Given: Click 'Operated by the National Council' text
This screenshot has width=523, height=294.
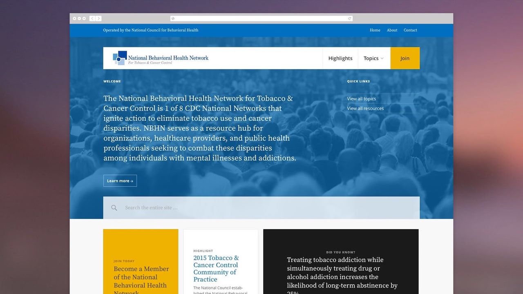Looking at the screenshot, I should 151,30.
